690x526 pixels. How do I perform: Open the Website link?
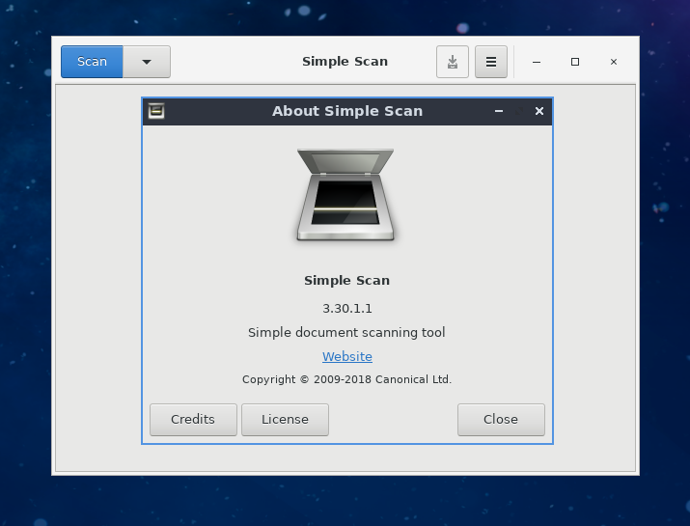[347, 356]
